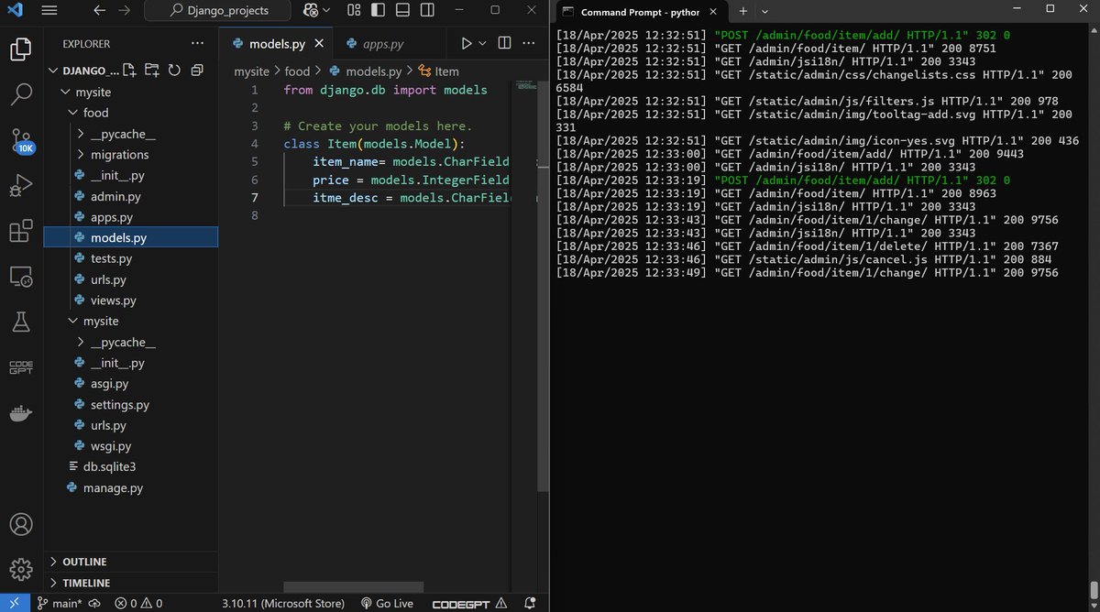Viewport: 1100px width, 612px height.
Task: Click the Command Prompt vertical scrollbar thumb
Action: [1094, 589]
